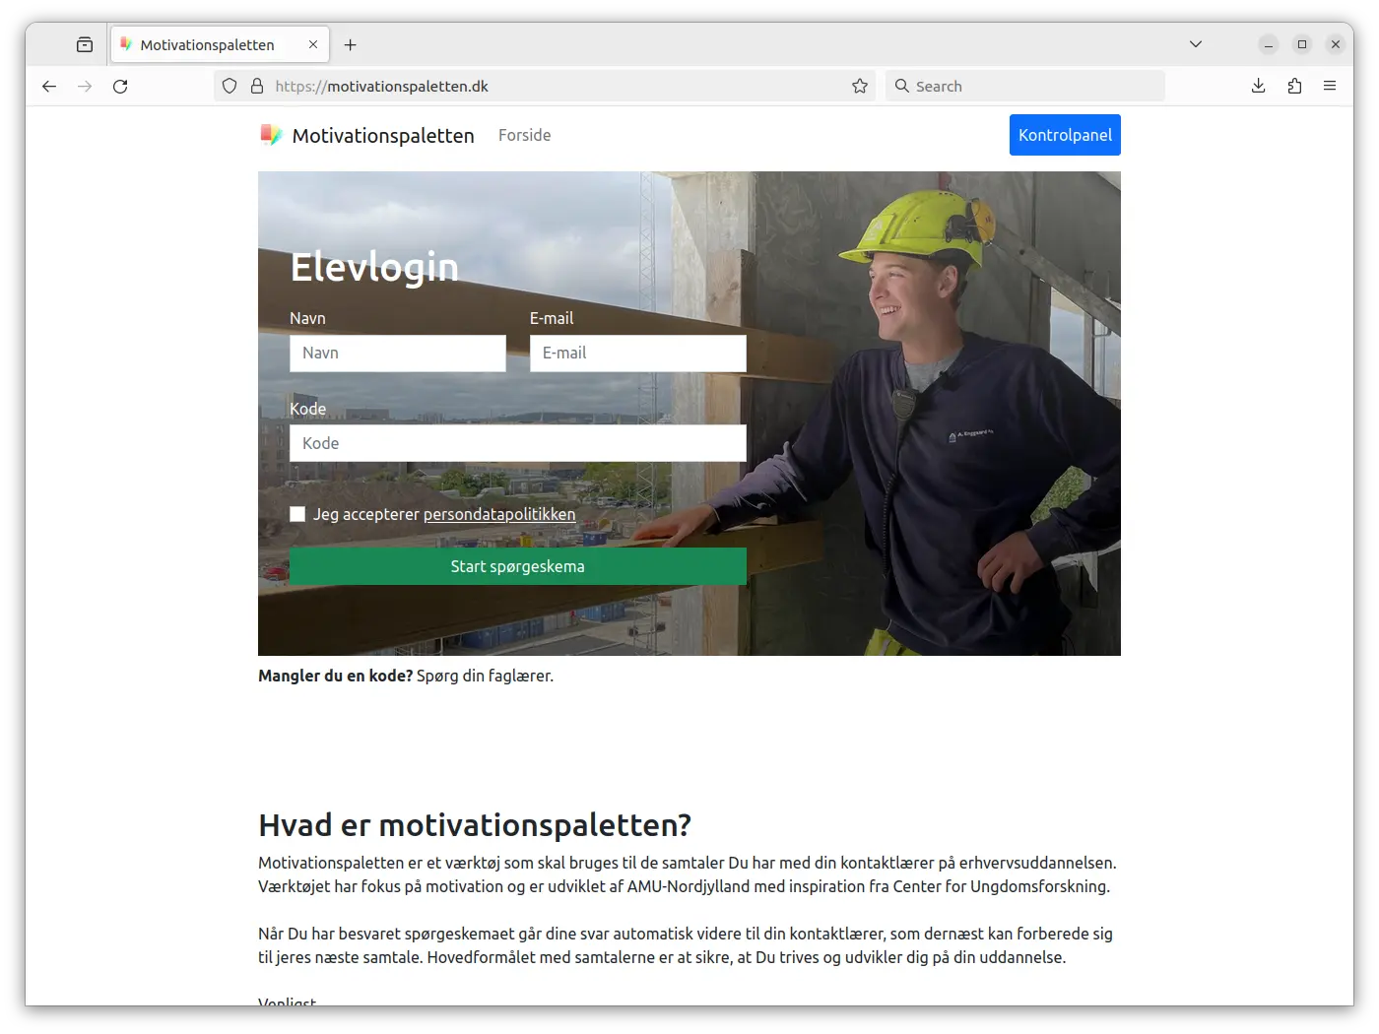Open the browser Downloads icon

click(x=1258, y=86)
